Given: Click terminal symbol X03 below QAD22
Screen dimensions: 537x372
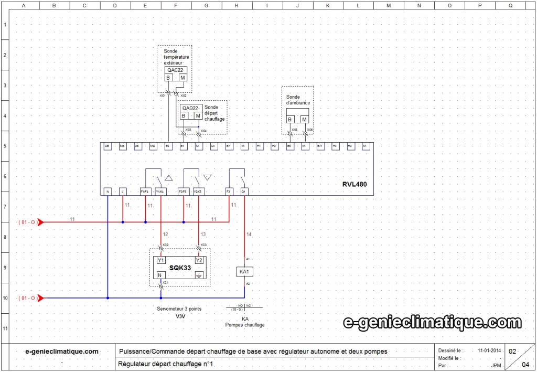Looking at the screenshot, I should pos(184,134).
